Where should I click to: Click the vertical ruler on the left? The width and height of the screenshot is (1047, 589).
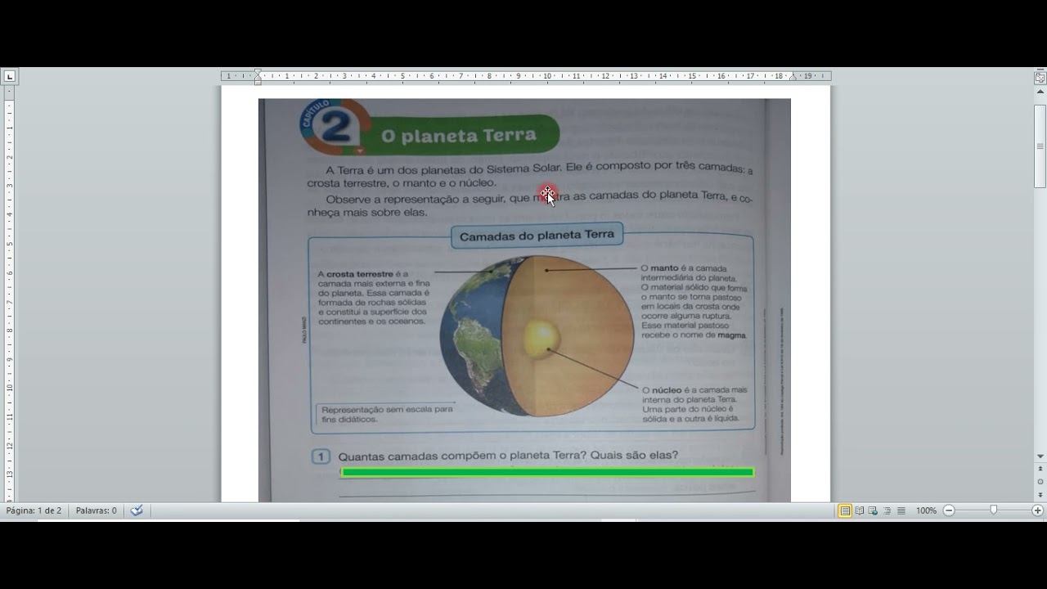[9, 294]
